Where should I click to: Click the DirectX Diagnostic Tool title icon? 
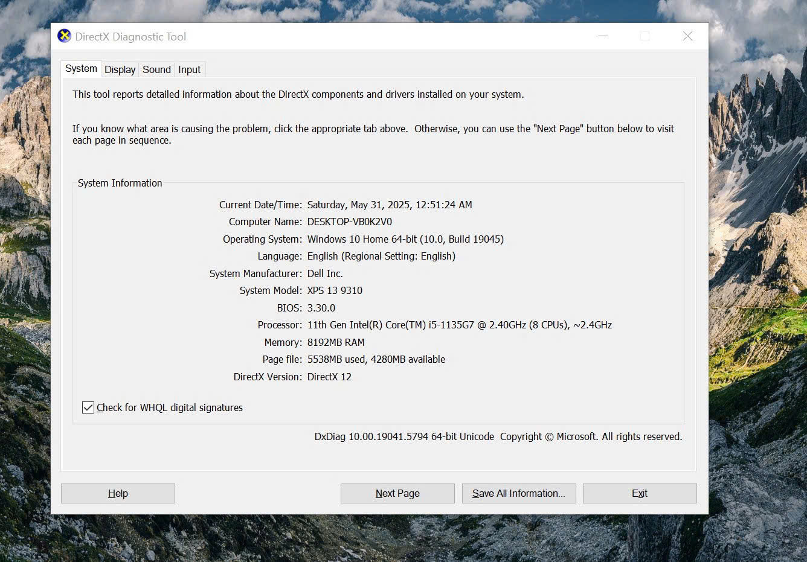tap(64, 36)
